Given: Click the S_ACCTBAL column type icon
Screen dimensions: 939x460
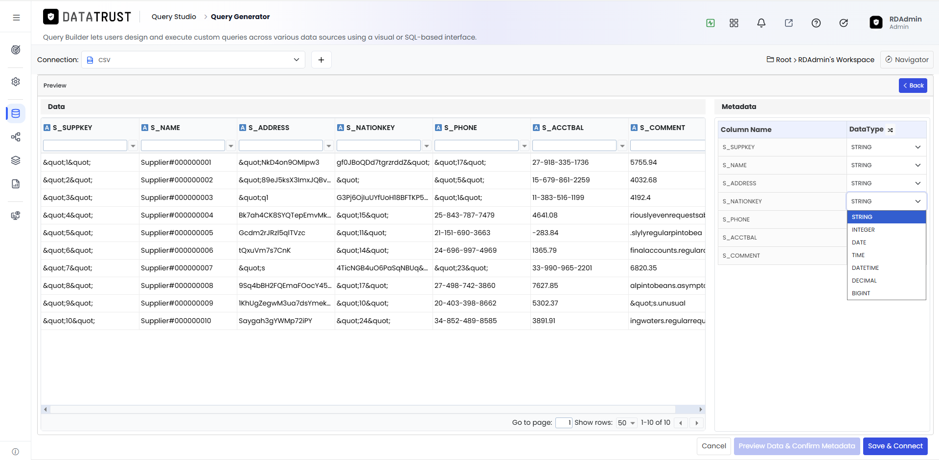Looking at the screenshot, I should pyautogui.click(x=536, y=128).
